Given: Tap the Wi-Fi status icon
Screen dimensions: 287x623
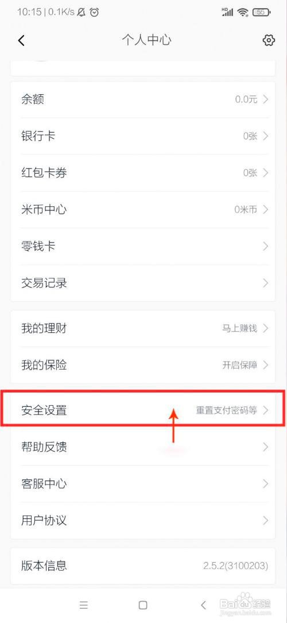Looking at the screenshot, I should (x=243, y=12).
